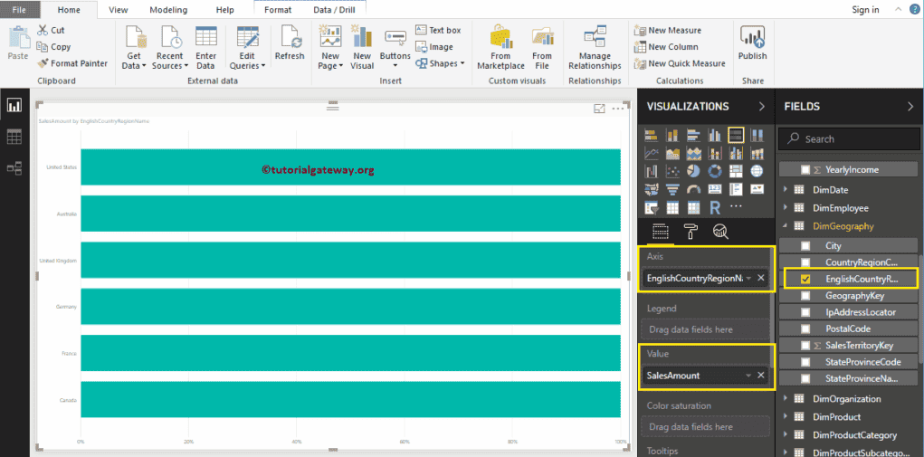Insert the Gauge visualization

click(x=693, y=189)
